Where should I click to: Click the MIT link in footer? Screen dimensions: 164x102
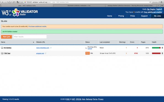click(x=74, y=99)
